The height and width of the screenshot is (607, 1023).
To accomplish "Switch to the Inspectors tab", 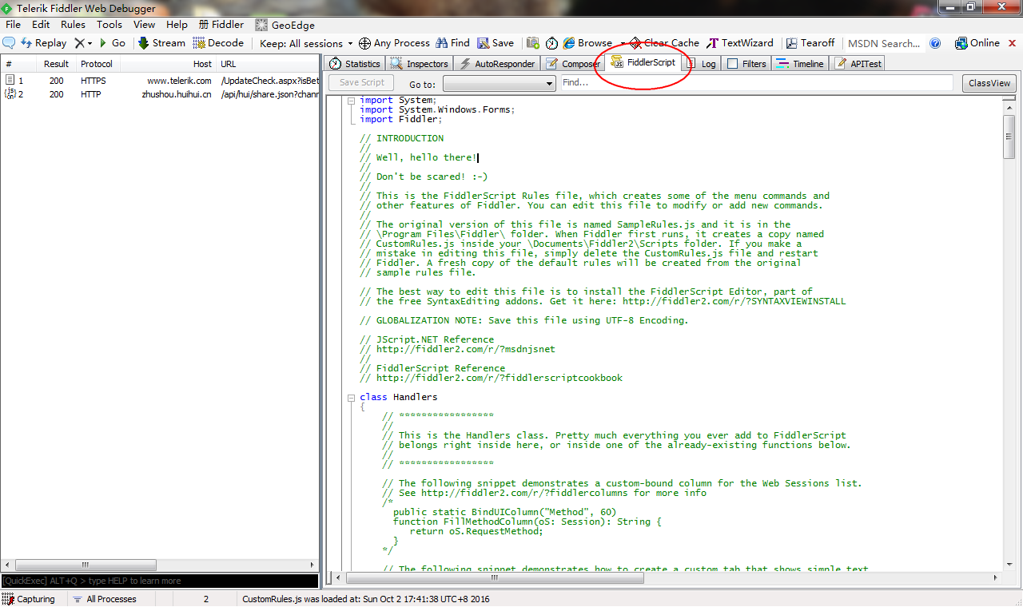I will (x=420, y=64).
